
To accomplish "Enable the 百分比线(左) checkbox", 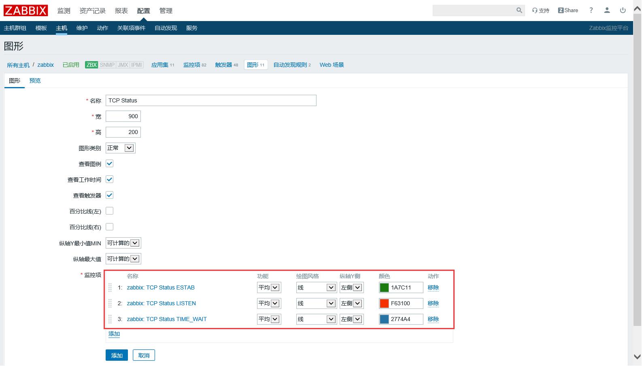I will [x=109, y=211].
